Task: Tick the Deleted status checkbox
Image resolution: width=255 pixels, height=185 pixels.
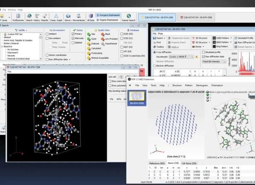Action: pos(73,43)
